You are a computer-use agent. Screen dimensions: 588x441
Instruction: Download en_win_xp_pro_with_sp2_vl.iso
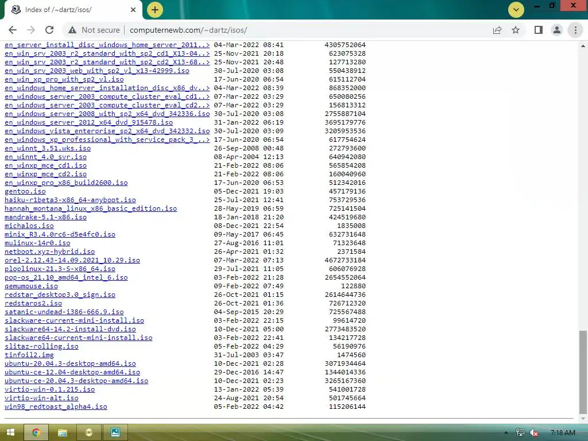(64, 79)
